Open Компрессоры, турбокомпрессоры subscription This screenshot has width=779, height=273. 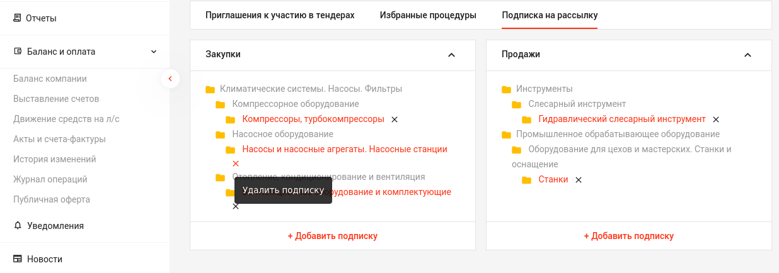coord(313,119)
